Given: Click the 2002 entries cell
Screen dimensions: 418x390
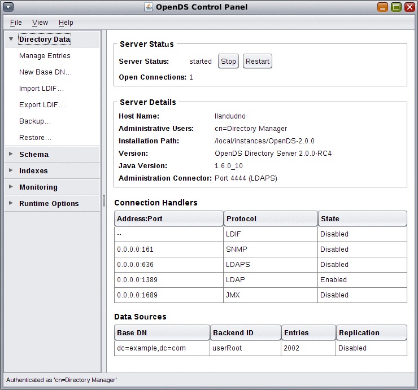Looking at the screenshot, I should click(308, 348).
